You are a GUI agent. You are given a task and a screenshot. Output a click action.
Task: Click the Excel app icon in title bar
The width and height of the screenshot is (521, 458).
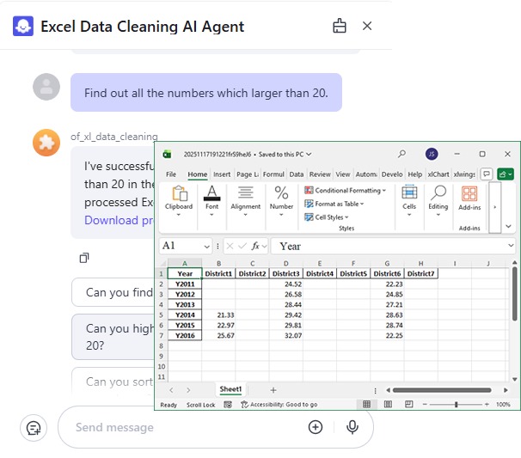(x=167, y=154)
